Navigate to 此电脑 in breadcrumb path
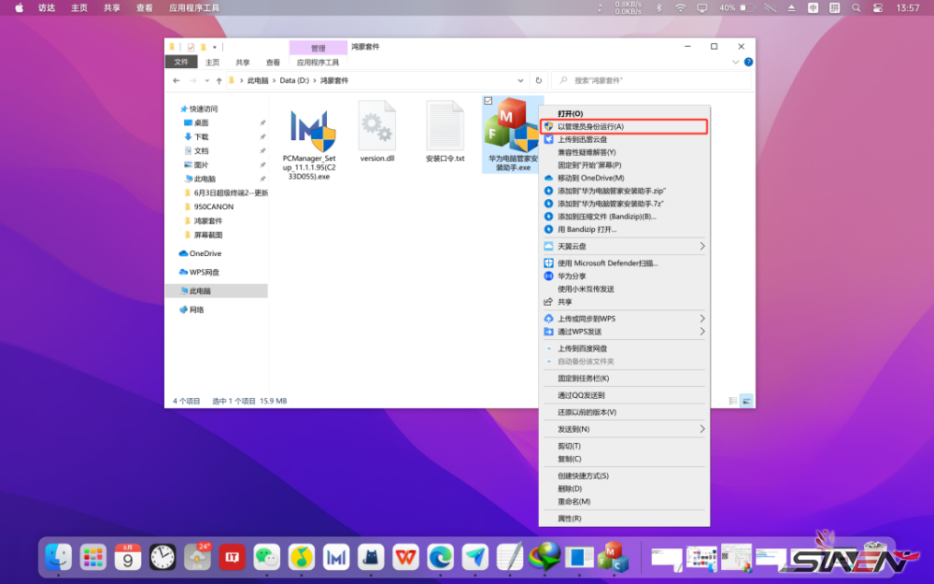The image size is (934, 584). click(258, 80)
